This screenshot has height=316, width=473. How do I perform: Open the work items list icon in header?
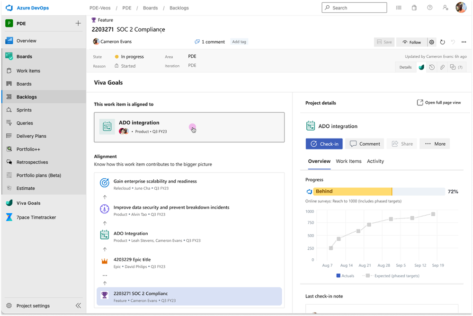click(x=399, y=8)
